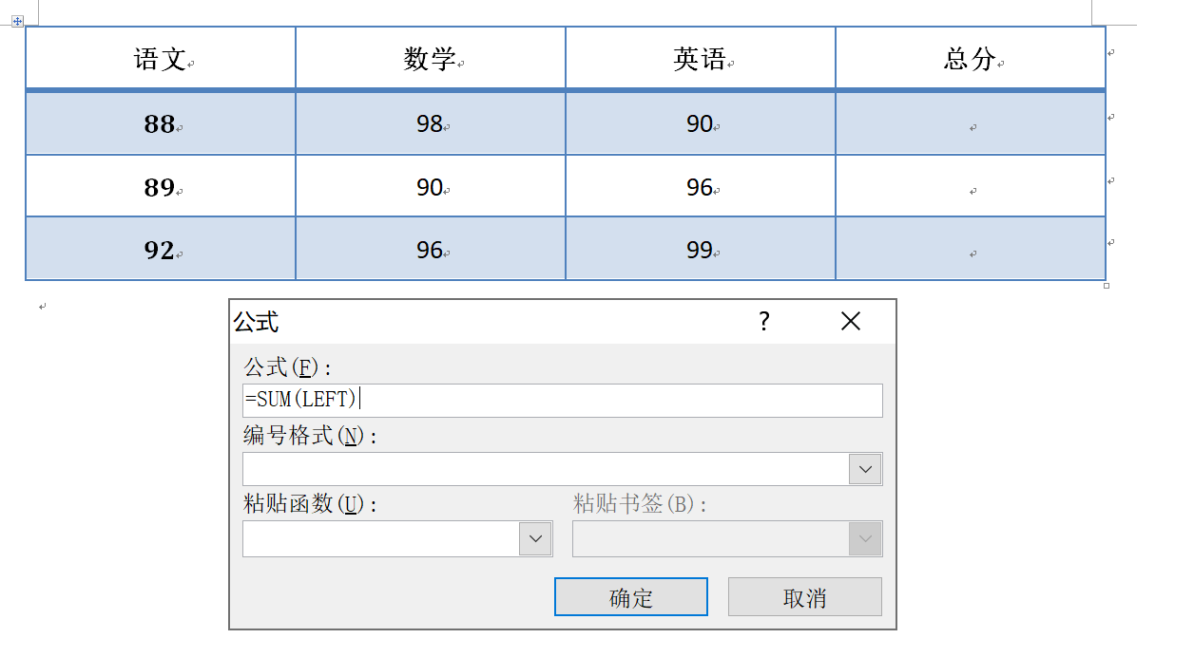Select the 语文 header cell
This screenshot has width=1194, height=657.
(x=160, y=59)
